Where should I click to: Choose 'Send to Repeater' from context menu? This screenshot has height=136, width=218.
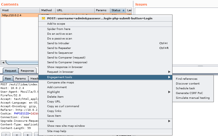(x=59, y=48)
